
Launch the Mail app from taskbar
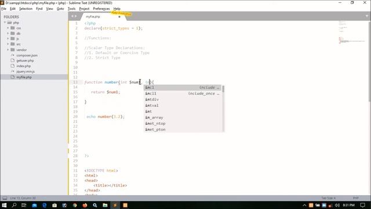click(34, 205)
